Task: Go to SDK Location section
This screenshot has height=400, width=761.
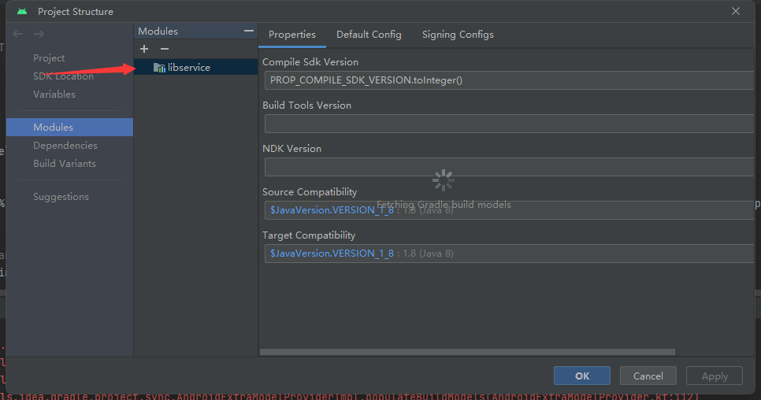Action: (63, 76)
